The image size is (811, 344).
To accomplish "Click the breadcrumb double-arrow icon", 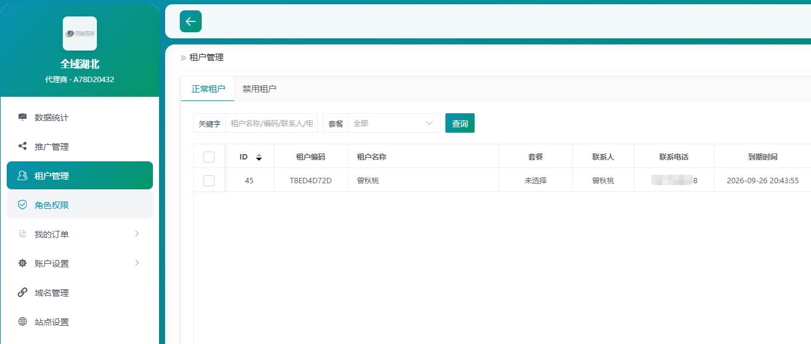I will (183, 58).
